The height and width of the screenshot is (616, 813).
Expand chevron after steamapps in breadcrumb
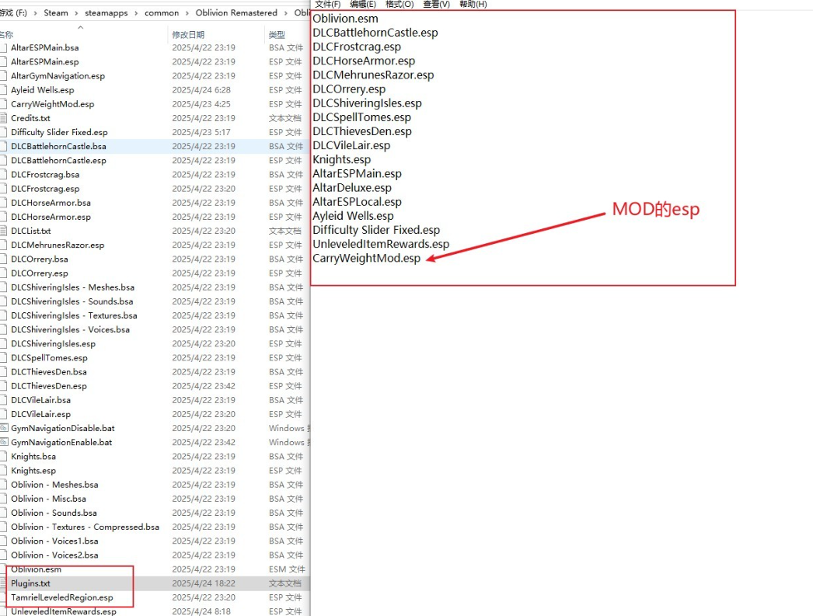(x=136, y=13)
